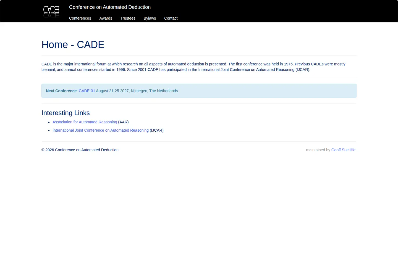
Task: Click the CADE introductory description paragraph
Action: pyautogui.click(x=193, y=67)
